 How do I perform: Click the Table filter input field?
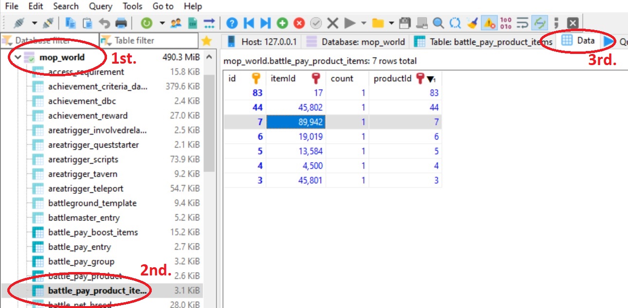[x=148, y=41]
